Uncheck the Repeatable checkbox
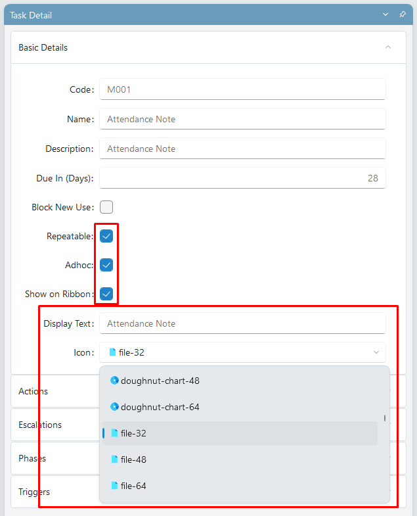Screen dimensions: 417x516 [106, 236]
